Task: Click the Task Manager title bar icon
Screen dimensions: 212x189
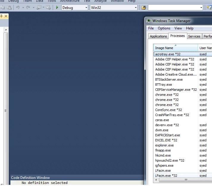Action: 149,21
